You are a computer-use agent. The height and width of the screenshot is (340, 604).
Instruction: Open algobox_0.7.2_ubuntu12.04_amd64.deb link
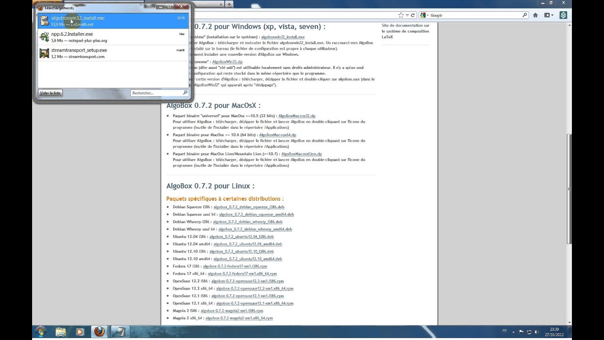pos(248,244)
